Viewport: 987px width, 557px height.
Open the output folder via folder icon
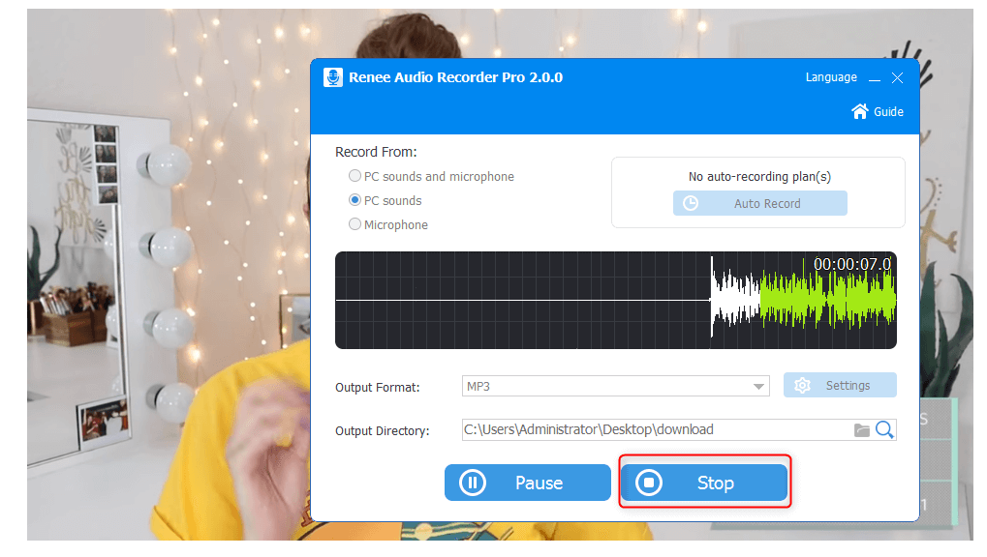coord(861,430)
